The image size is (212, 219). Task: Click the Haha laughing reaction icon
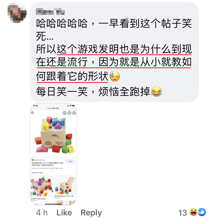coord(194,212)
